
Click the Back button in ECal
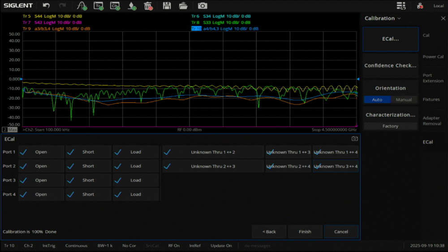coord(269,231)
